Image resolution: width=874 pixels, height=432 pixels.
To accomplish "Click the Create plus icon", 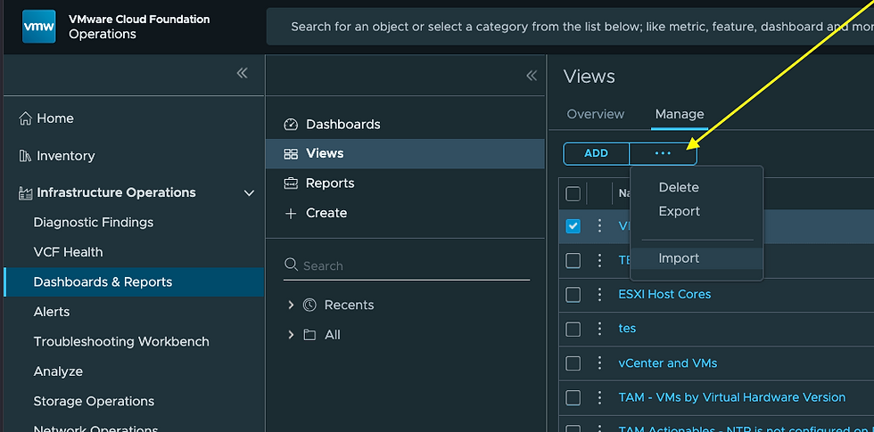I will point(291,214).
